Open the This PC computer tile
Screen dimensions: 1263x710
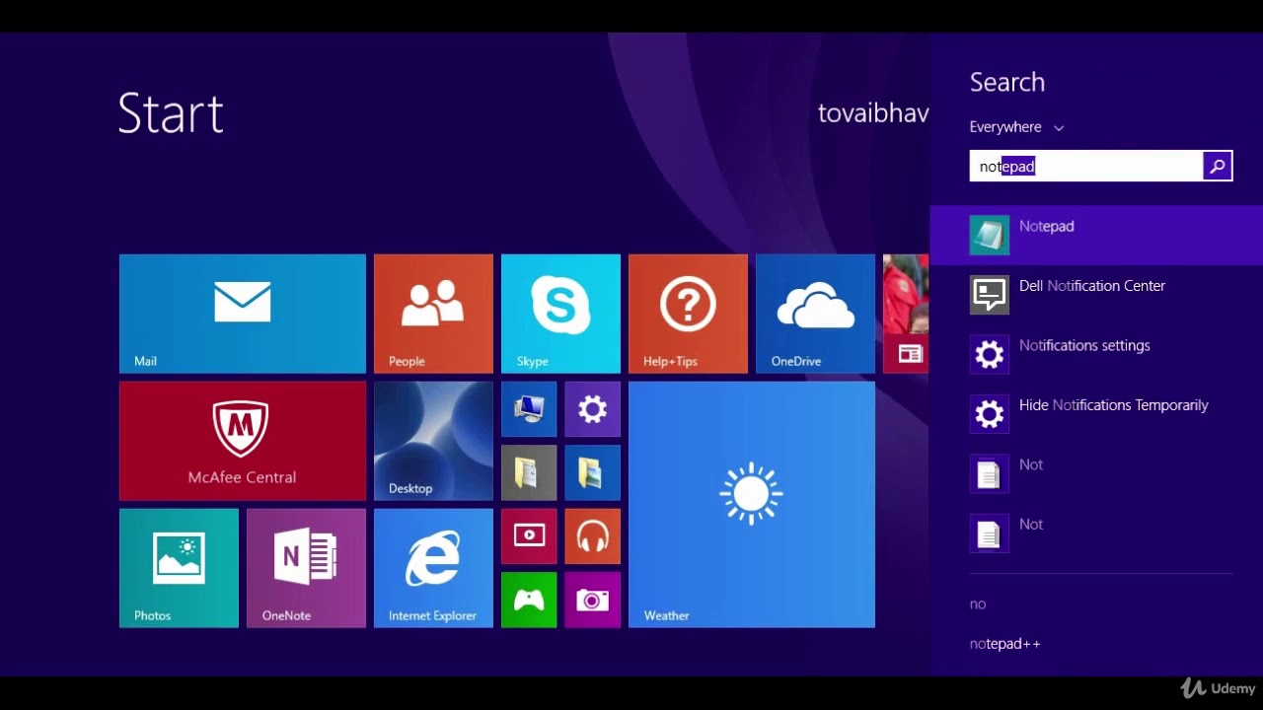(x=529, y=409)
